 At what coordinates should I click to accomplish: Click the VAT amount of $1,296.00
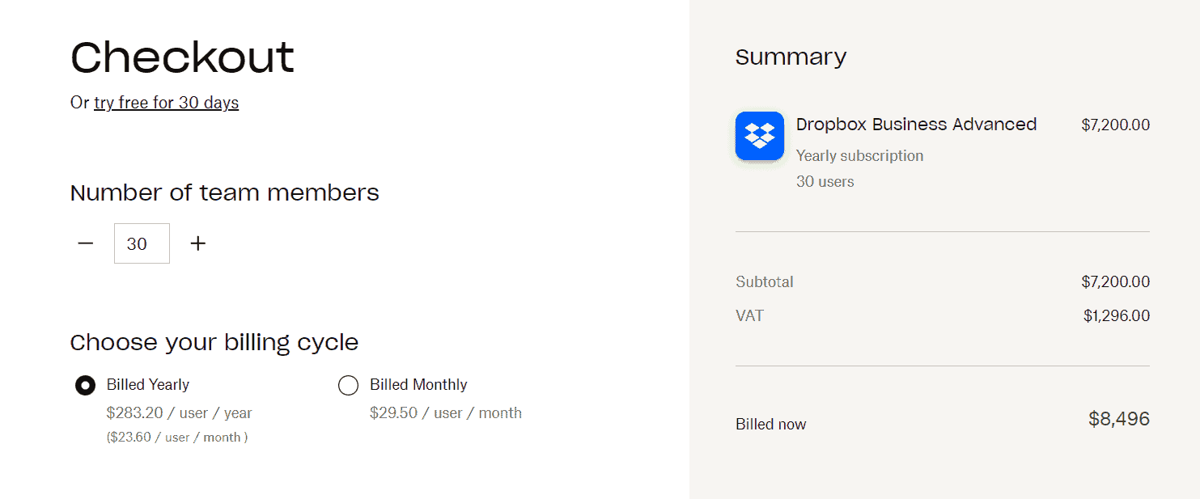coord(1117,315)
